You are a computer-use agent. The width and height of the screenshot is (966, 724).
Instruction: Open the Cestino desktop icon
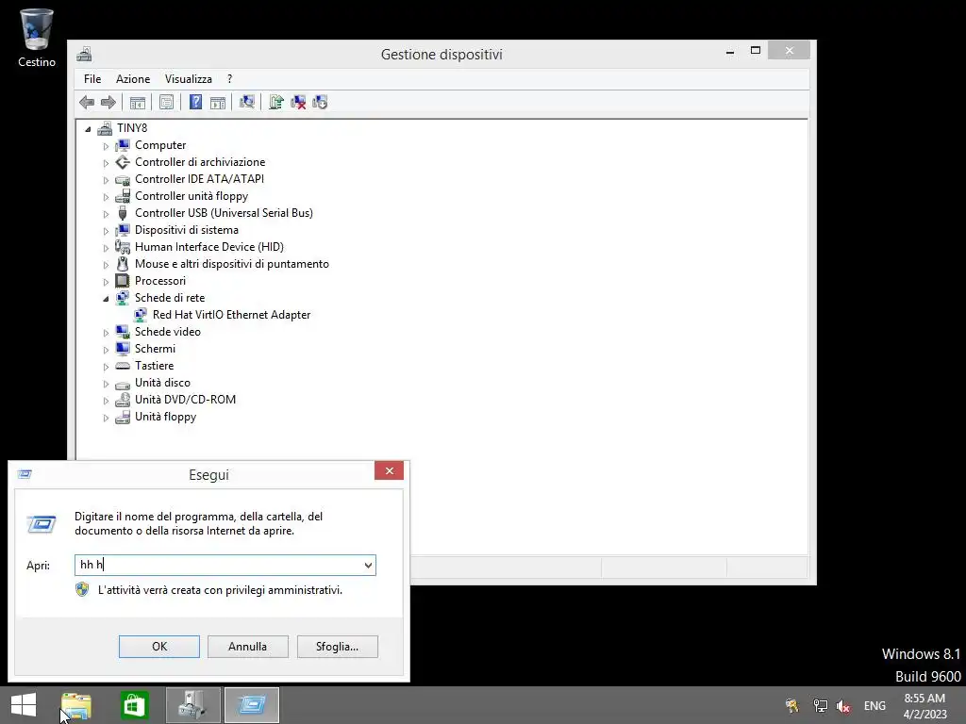point(37,38)
